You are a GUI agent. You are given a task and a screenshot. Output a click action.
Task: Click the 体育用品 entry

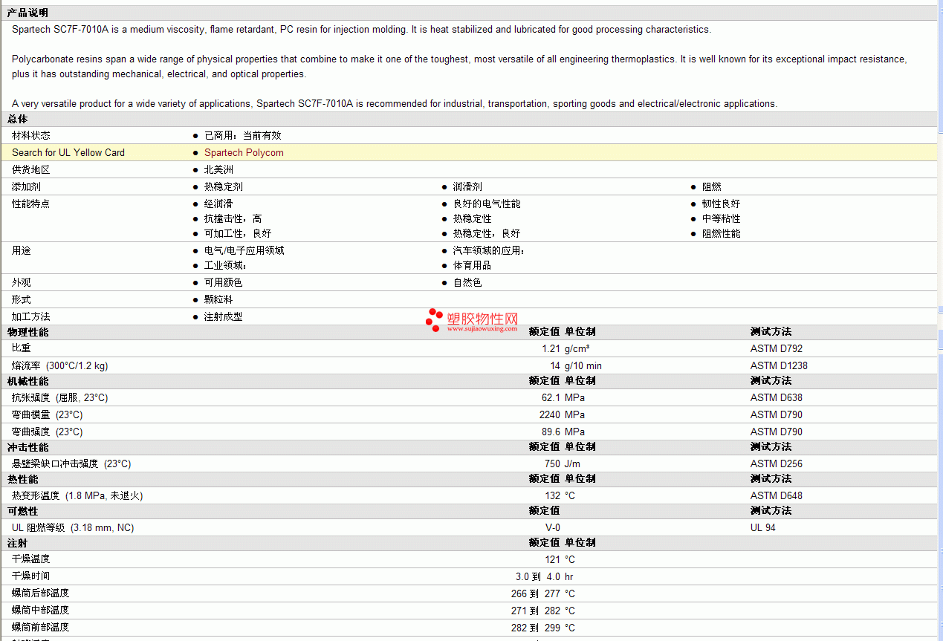(473, 265)
